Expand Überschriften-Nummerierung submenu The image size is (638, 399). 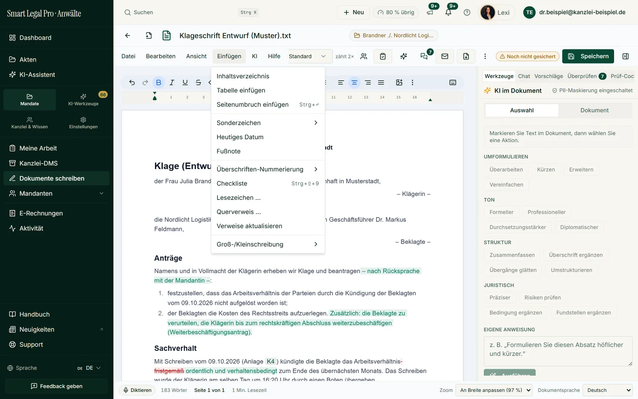[268, 169]
